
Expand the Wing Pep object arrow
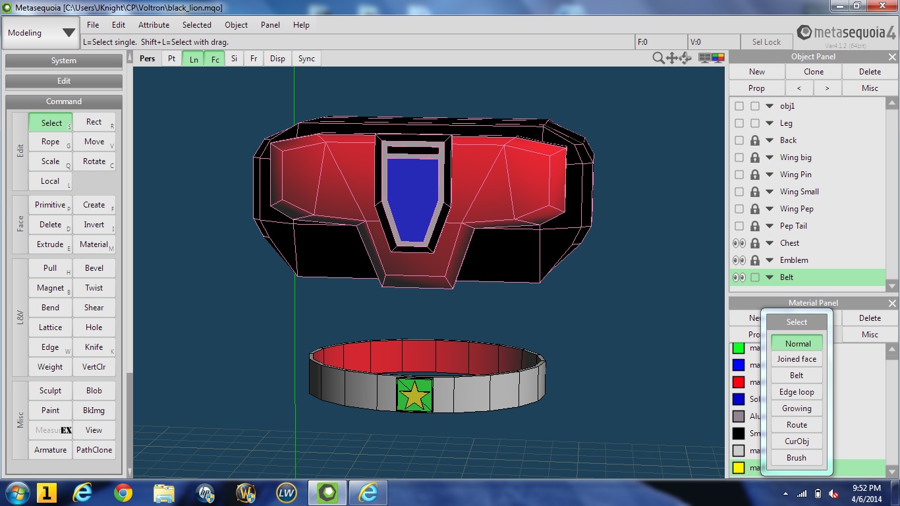[770, 209]
